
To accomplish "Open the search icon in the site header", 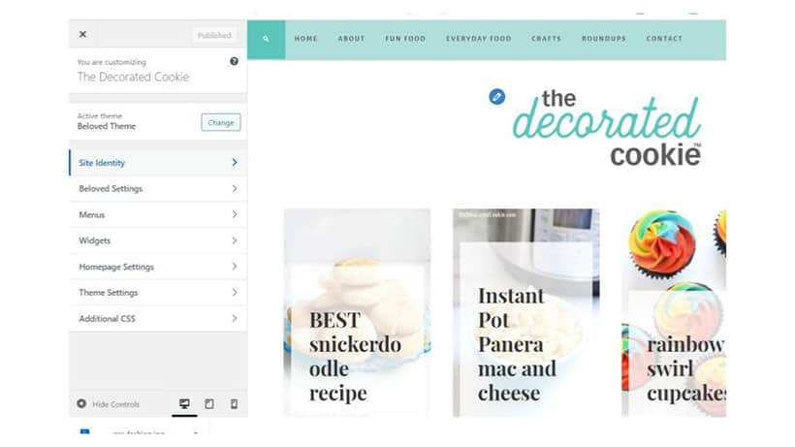I will (267, 39).
